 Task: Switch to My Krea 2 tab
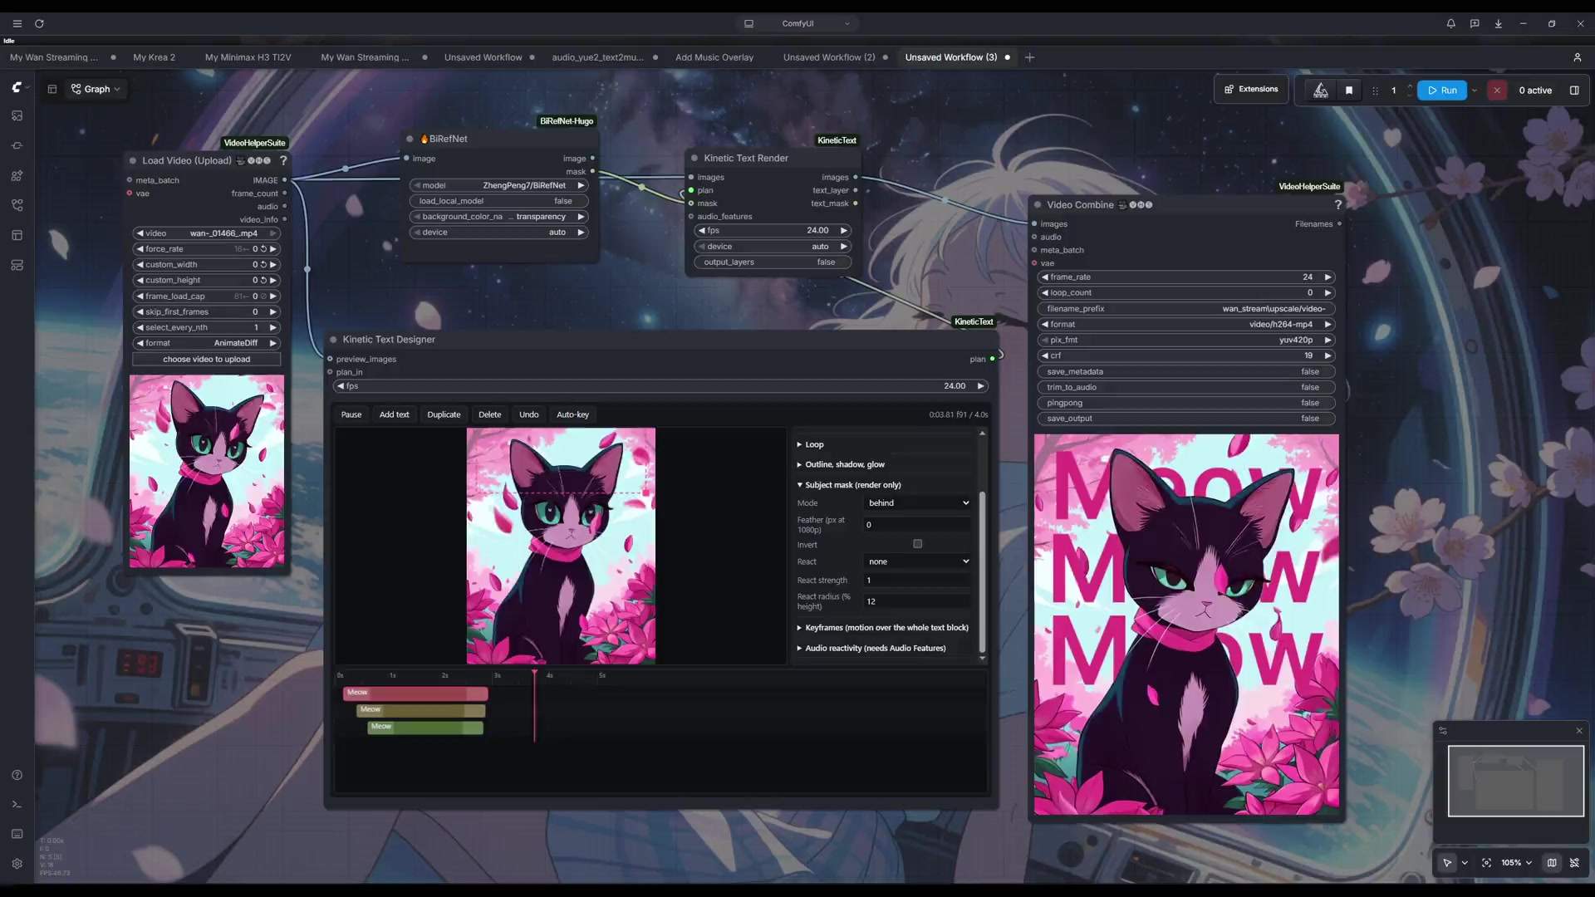coord(154,57)
